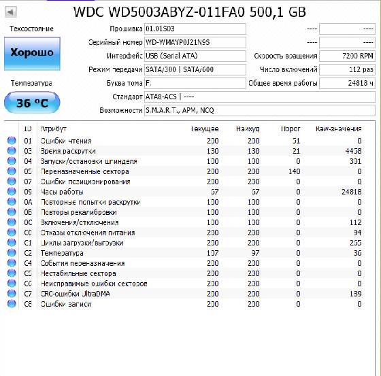Click the back arrow button next to disk title
This screenshot has height=376, width=381.
11,12
